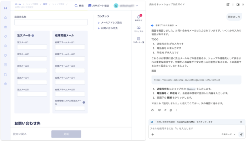Click help icon beside 在庫管理システム用注文メール
248x141 pixels.
(84, 103)
